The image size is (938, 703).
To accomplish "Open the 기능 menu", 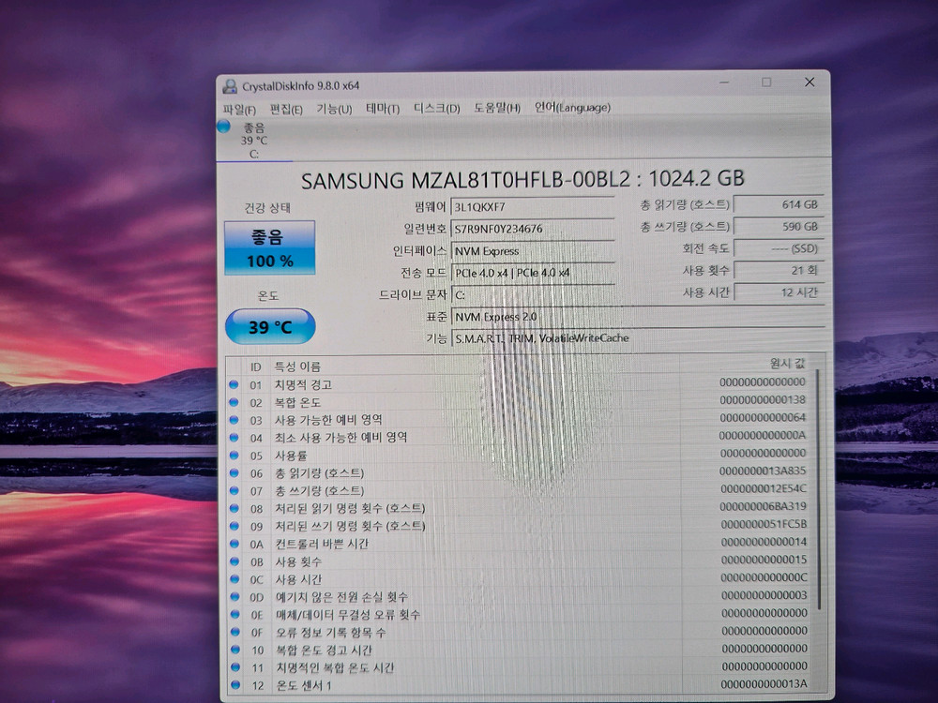I will click(333, 108).
